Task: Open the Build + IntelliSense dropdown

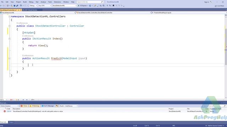Action: click(x=68, y=106)
